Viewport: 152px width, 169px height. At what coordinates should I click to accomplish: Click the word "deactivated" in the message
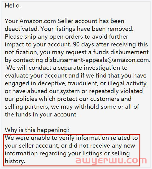click(x=22, y=29)
